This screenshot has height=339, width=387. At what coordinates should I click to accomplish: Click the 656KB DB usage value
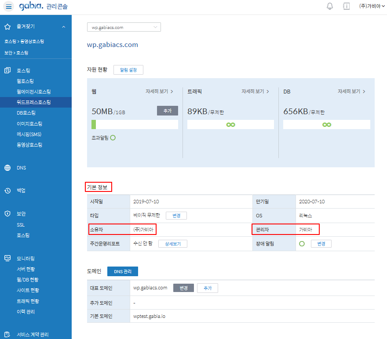coord(296,112)
